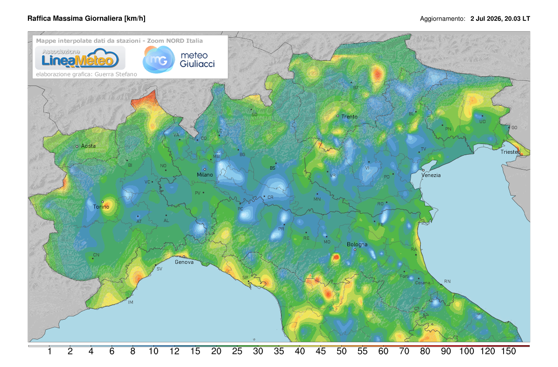This screenshot has height=367, width=558.
Task: Click the TV province label
Action: [x=424, y=149]
